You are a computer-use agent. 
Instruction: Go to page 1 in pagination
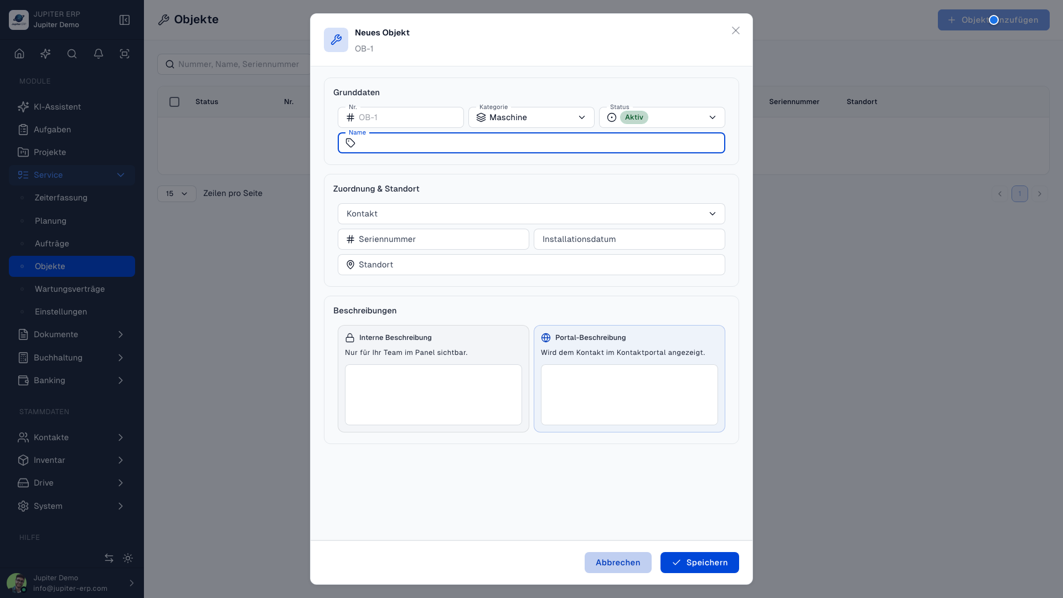tap(1020, 194)
